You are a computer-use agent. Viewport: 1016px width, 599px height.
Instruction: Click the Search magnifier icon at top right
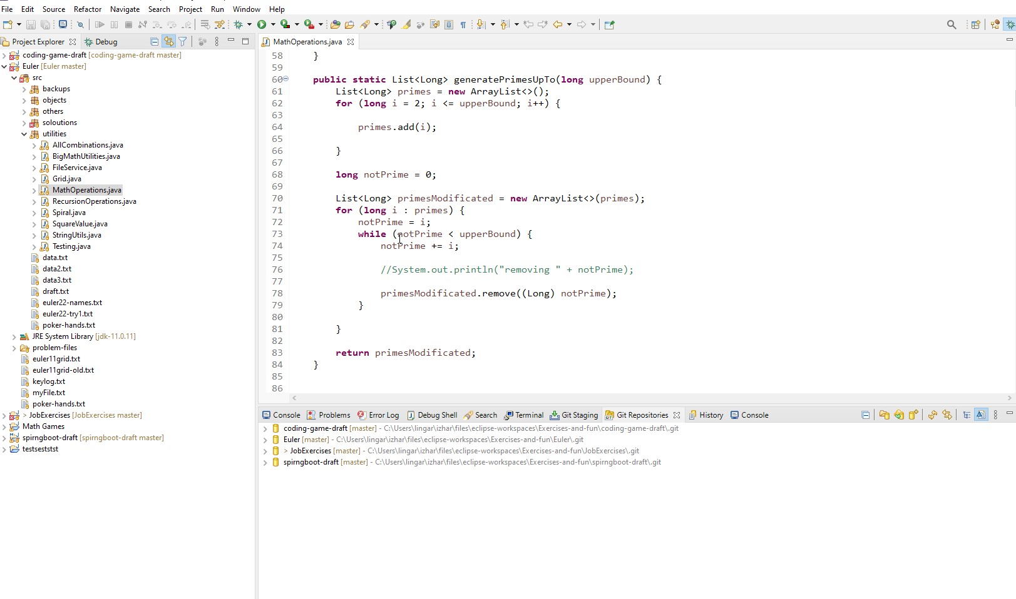[x=952, y=24]
